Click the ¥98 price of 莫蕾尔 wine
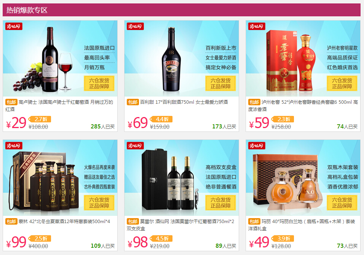The image size is (364, 255). (x=138, y=242)
